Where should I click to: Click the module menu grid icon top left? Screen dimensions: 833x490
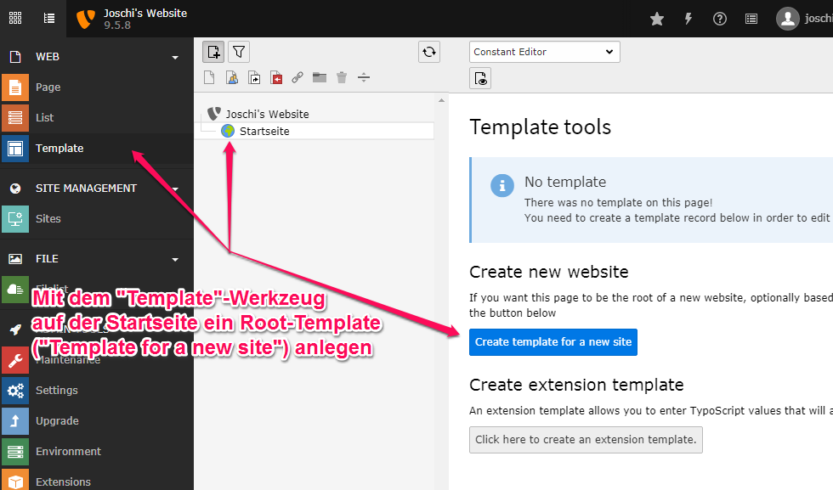14,18
